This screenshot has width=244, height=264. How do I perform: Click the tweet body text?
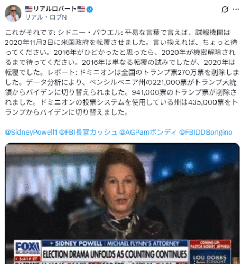coord(122,72)
